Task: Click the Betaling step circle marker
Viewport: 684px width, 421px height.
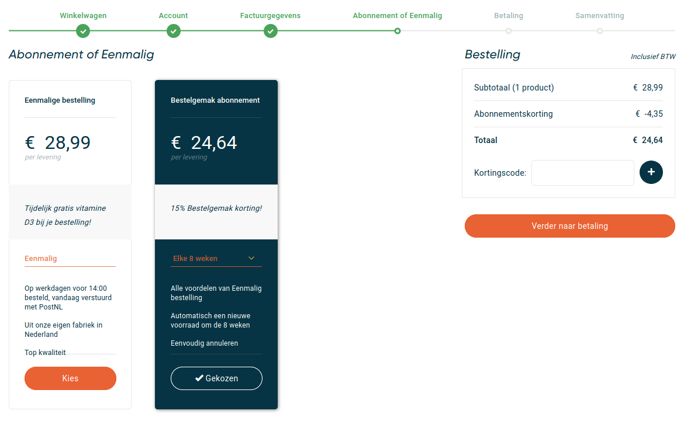Action: (509, 31)
